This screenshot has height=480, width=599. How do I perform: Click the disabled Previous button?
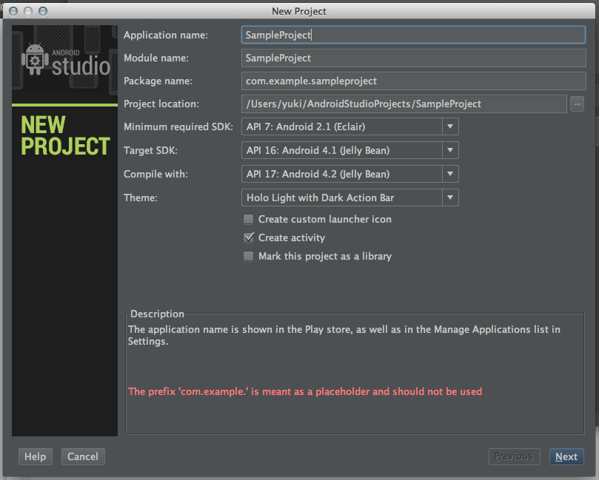[x=514, y=456]
